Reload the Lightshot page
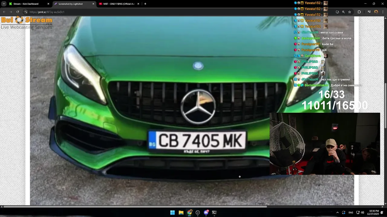The height and width of the screenshot is (217, 387). (x=18, y=12)
